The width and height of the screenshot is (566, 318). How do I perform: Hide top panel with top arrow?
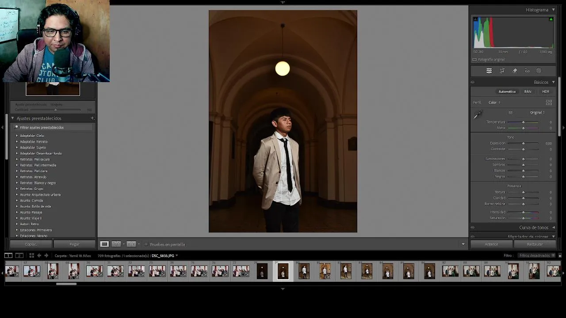[283, 2]
